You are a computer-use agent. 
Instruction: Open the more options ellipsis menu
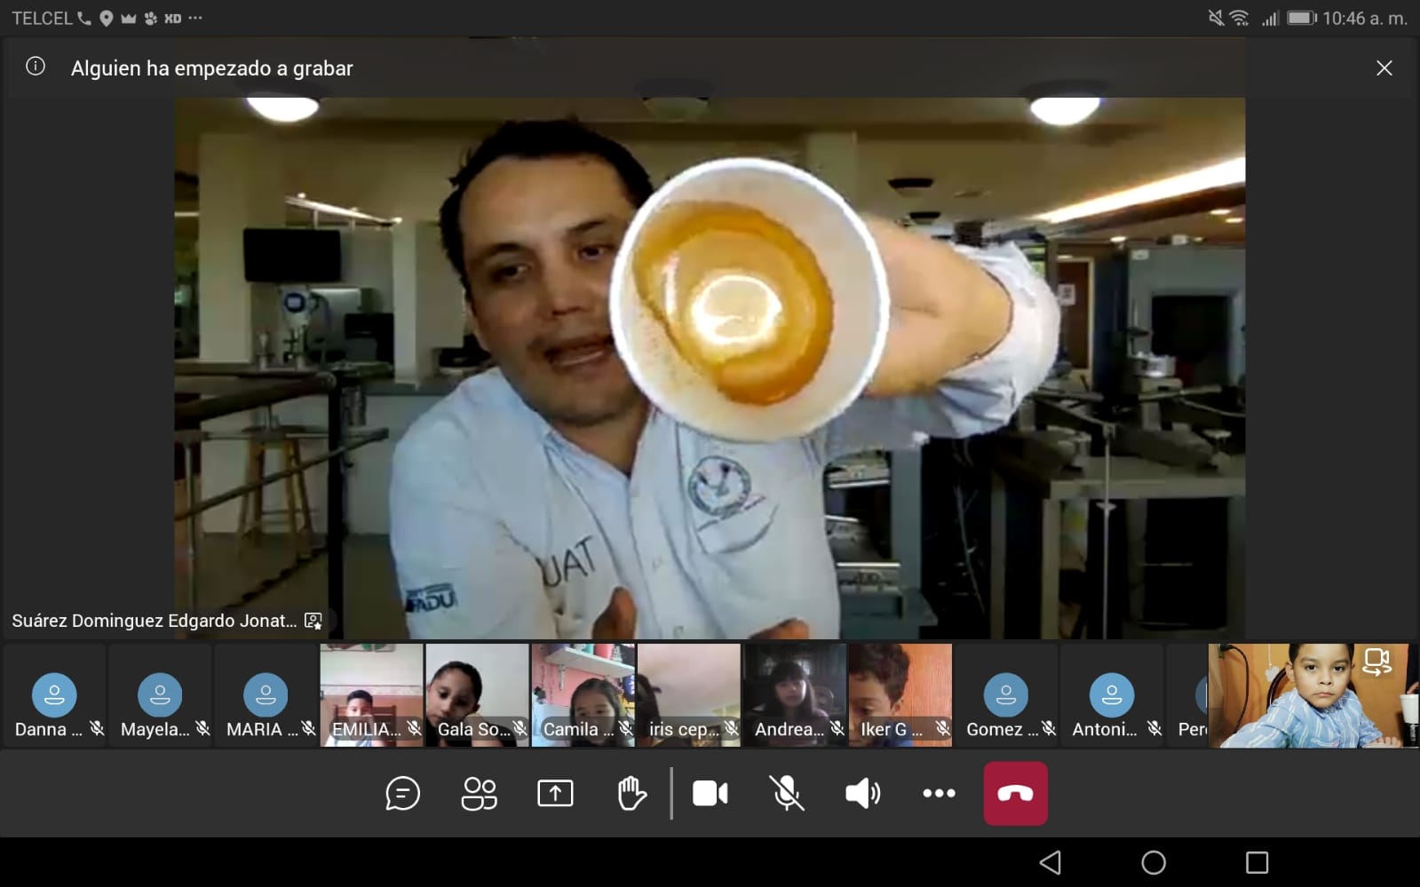tap(939, 793)
